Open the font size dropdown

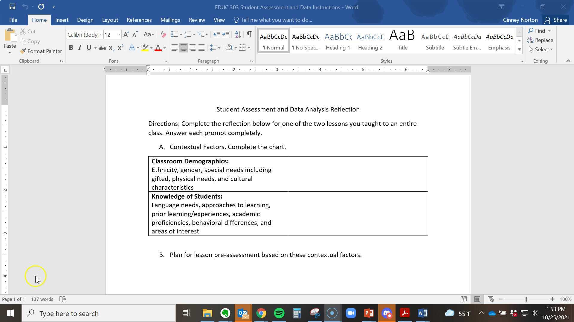119,34
